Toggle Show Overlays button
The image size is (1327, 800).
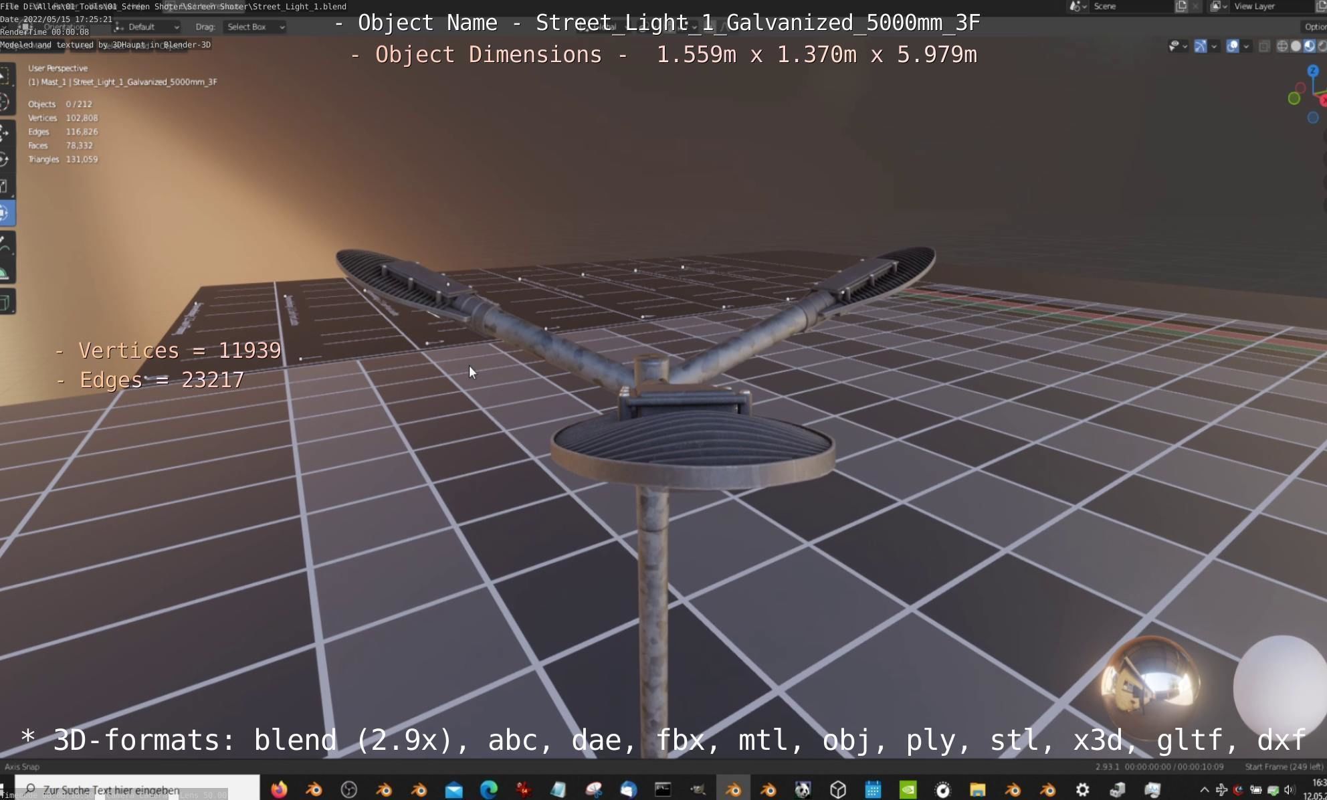[1232, 46]
